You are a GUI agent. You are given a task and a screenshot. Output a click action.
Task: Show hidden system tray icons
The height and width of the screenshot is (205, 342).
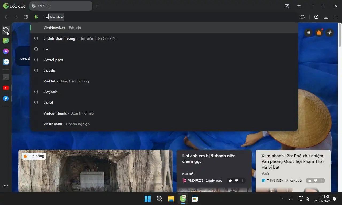point(281,199)
